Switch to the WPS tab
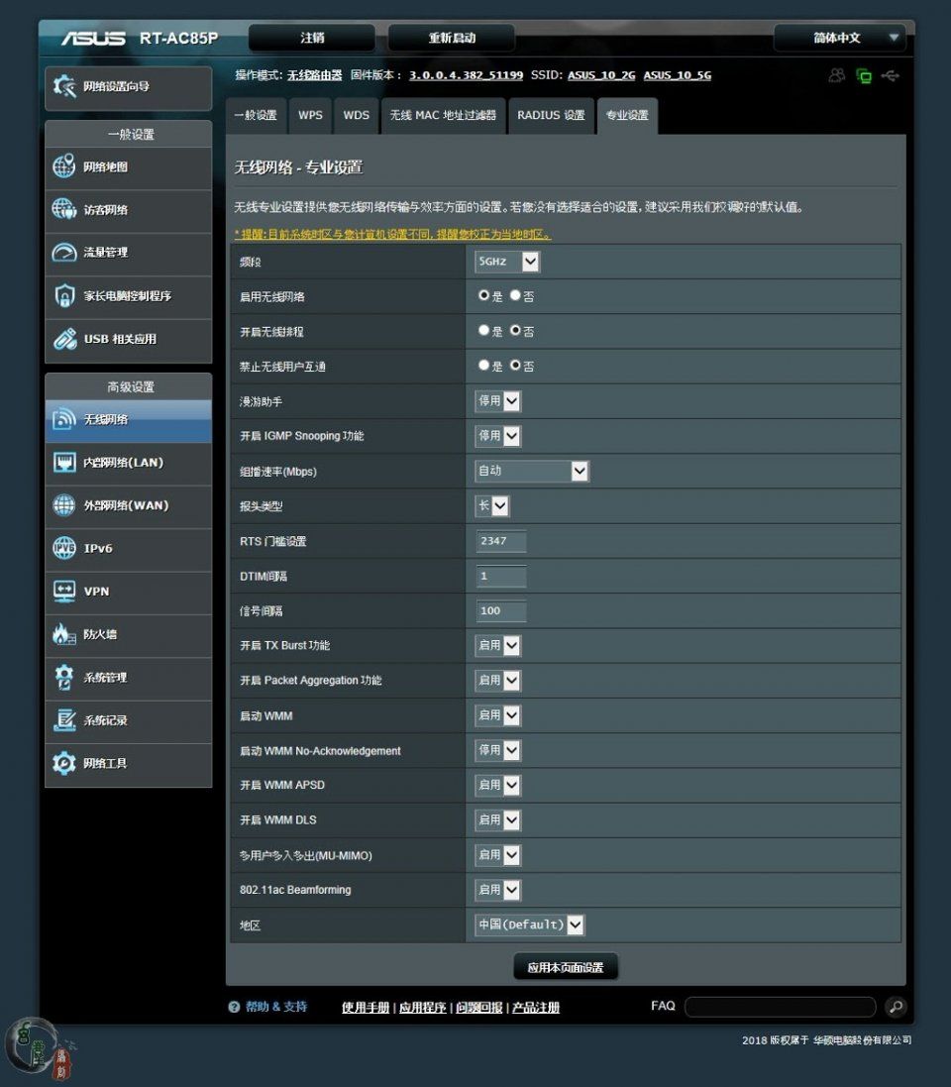Image resolution: width=951 pixels, height=1087 pixels. point(310,115)
